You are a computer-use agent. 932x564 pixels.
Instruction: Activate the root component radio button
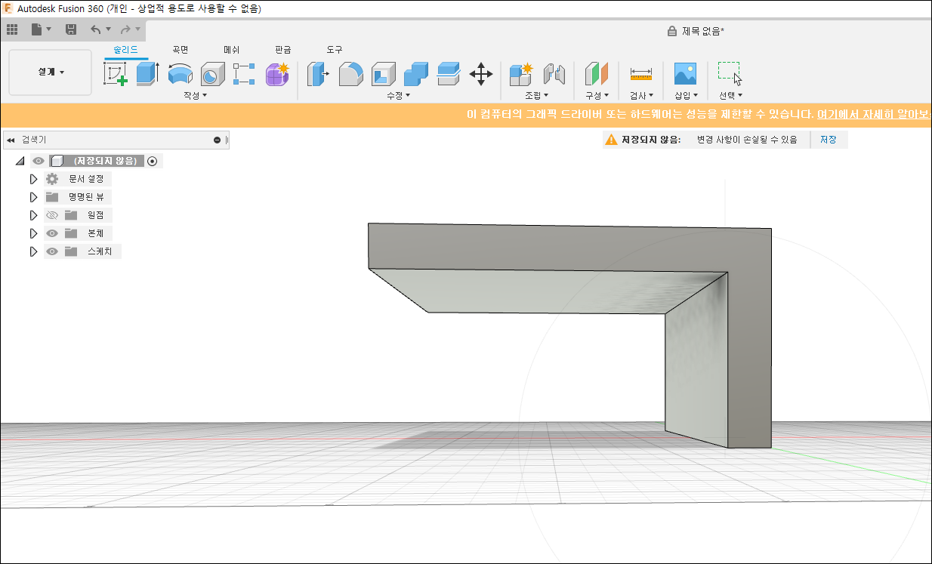pyautogui.click(x=153, y=161)
